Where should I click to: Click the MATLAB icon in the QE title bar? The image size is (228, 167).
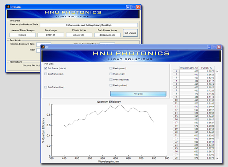pyautogui.click(x=43, y=47)
